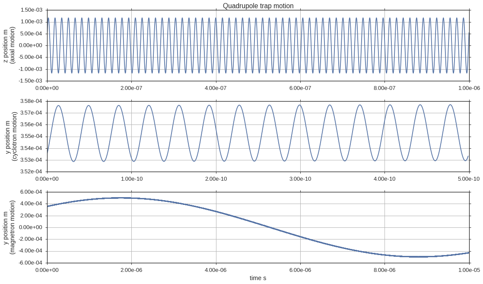Click the 'time s' x-axis label
The width and height of the screenshot is (483, 284).
[x=258, y=278]
